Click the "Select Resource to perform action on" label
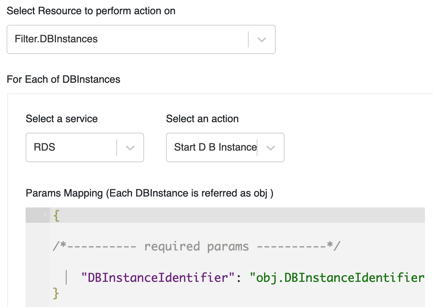 click(91, 11)
